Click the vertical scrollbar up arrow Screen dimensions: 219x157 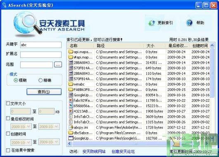212,45
